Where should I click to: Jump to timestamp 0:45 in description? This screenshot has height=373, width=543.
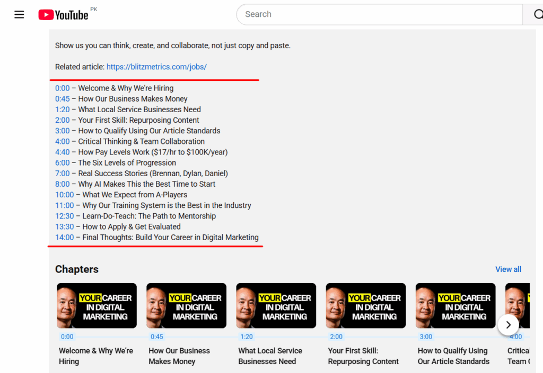point(63,99)
